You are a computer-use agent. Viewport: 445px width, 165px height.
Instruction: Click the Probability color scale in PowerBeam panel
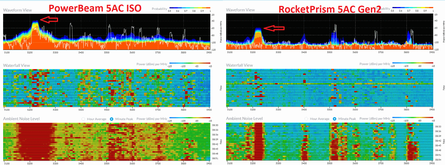coord(190,8)
